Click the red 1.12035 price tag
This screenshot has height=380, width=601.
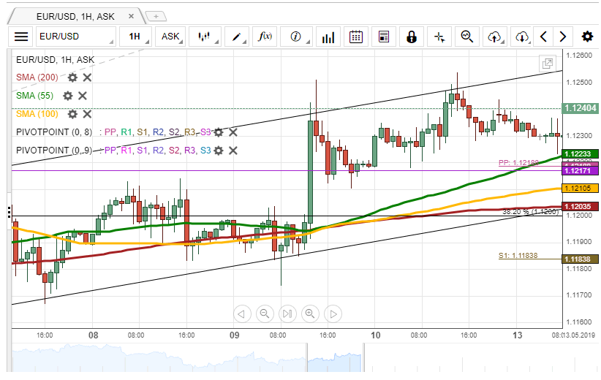click(580, 207)
